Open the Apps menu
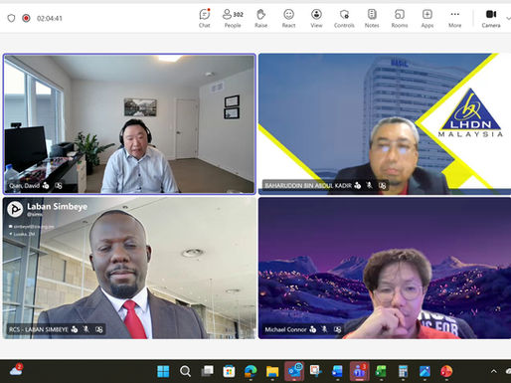This screenshot has width=511, height=383. click(427, 18)
